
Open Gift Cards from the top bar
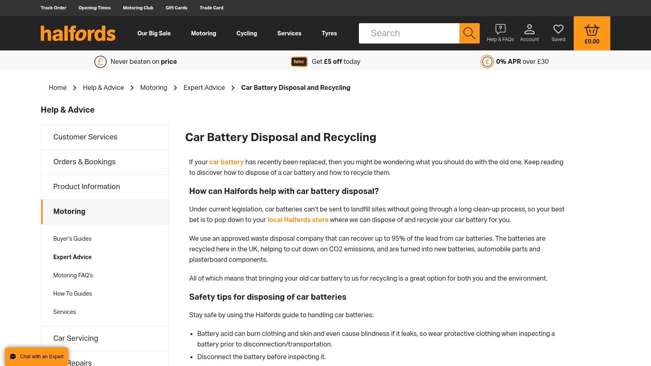[x=176, y=8]
